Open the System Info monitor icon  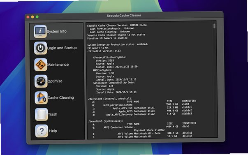(40, 31)
